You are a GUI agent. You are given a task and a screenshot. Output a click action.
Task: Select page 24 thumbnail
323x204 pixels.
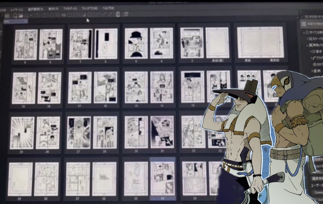coord(162,132)
